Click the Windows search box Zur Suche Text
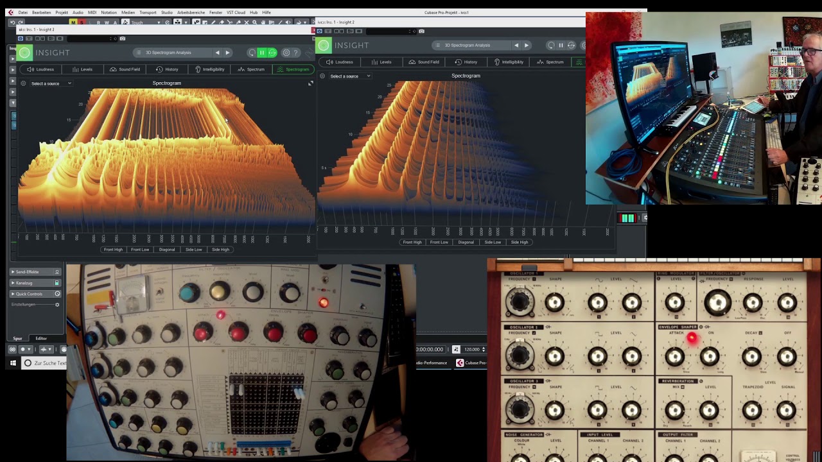The width and height of the screenshot is (822, 462). point(45,363)
